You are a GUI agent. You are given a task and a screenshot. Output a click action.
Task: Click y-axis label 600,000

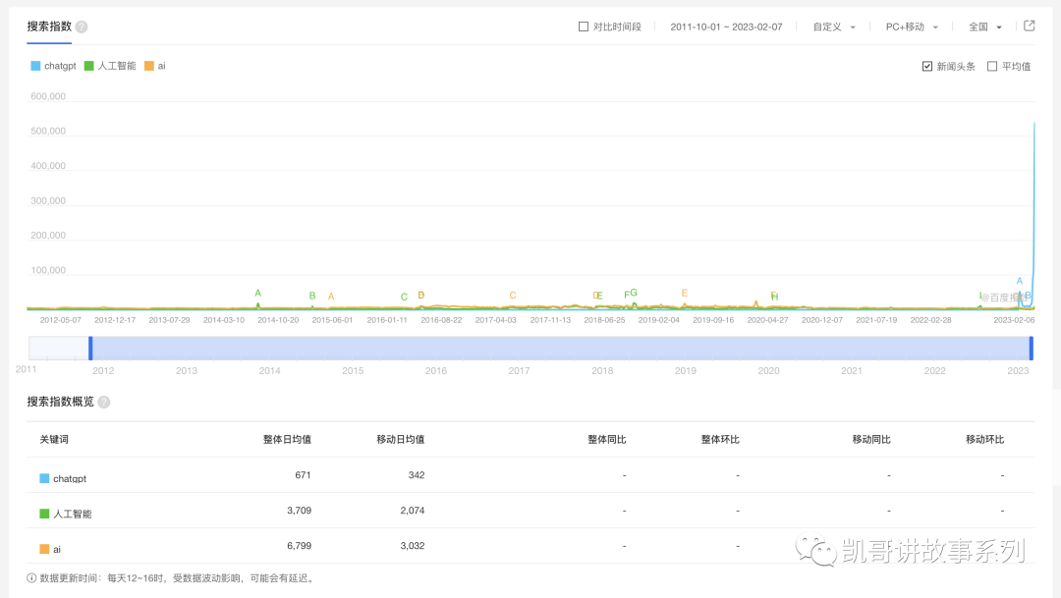(48, 97)
